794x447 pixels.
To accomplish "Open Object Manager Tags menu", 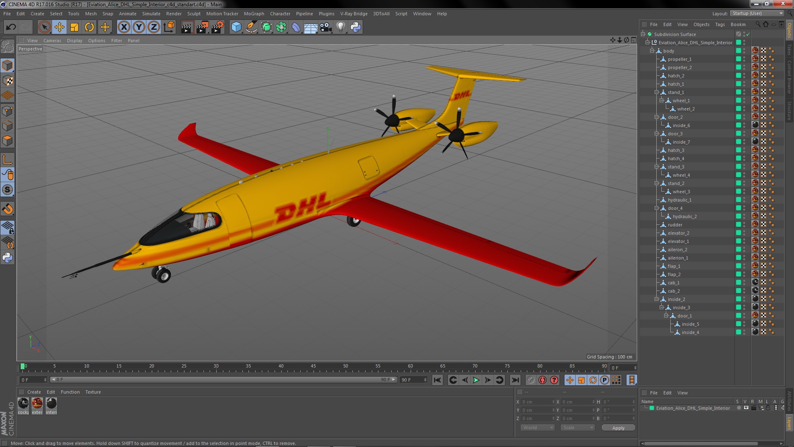I will [720, 24].
